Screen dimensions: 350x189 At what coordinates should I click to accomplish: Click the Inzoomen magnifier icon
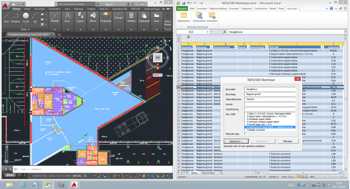point(212,17)
